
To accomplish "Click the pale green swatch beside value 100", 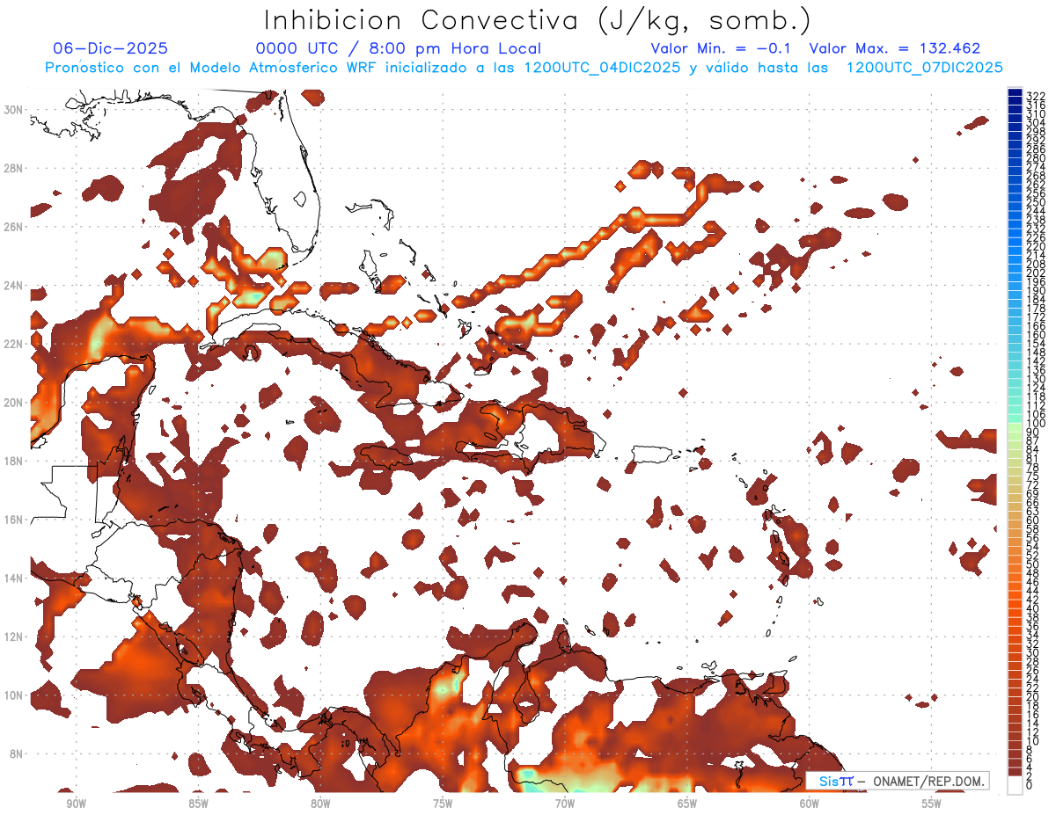I will [x=1015, y=426].
